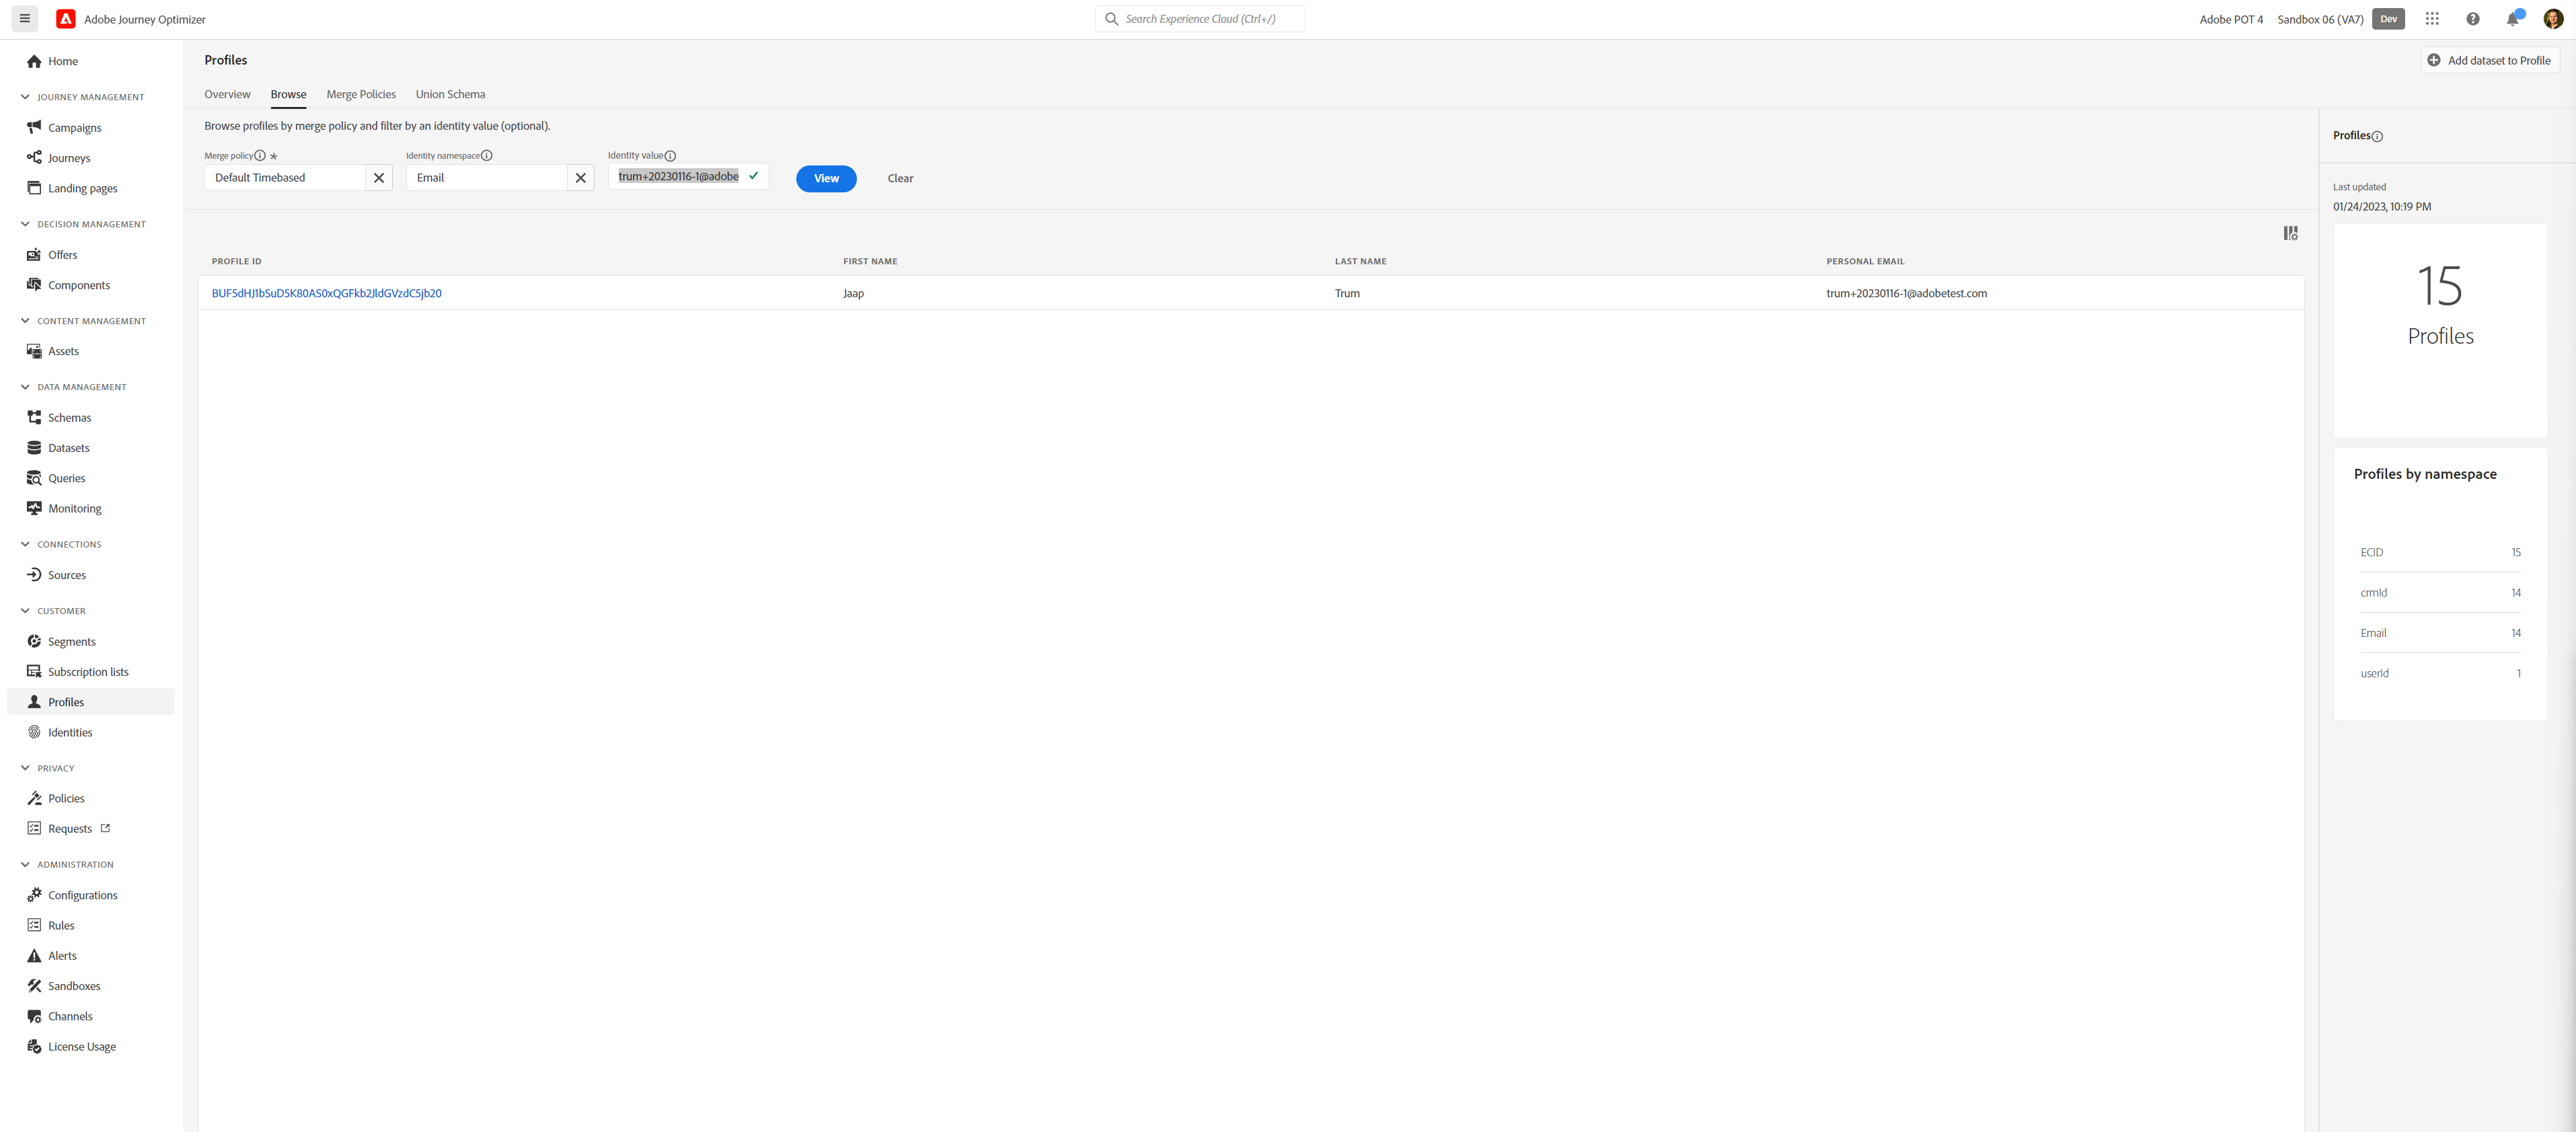The width and height of the screenshot is (2576, 1132).
Task: Click the Identity value info icon
Action: [x=670, y=155]
